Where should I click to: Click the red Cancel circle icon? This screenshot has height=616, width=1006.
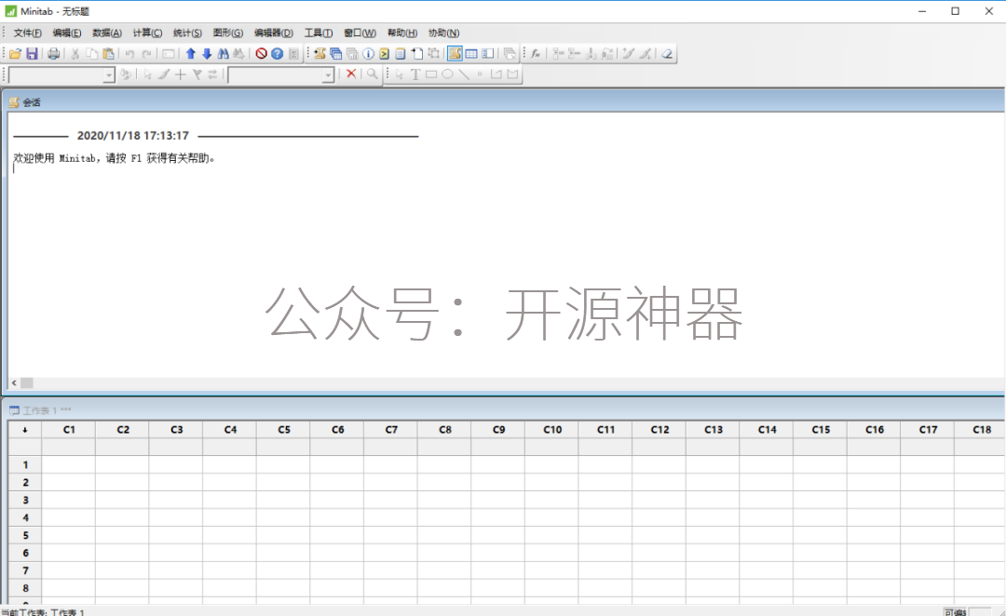pos(261,54)
